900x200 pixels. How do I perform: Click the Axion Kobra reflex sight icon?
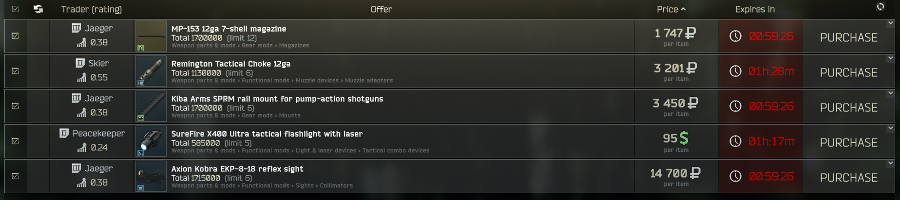pyautogui.click(x=151, y=176)
